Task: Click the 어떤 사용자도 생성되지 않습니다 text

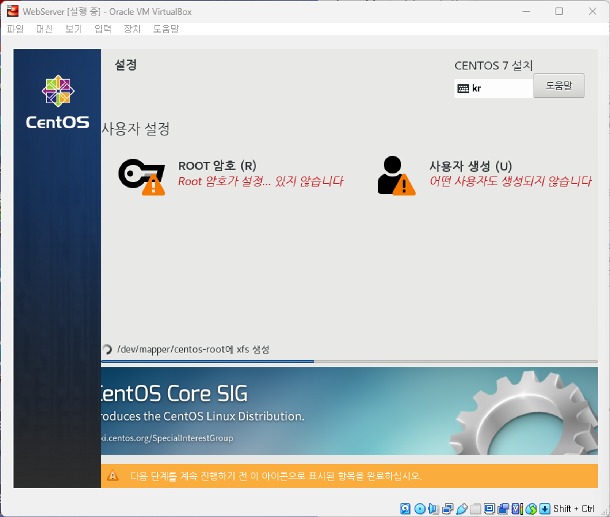Action: coord(511,181)
